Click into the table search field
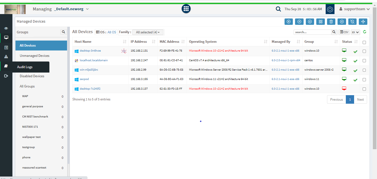The image size is (377, 179). pos(312,32)
